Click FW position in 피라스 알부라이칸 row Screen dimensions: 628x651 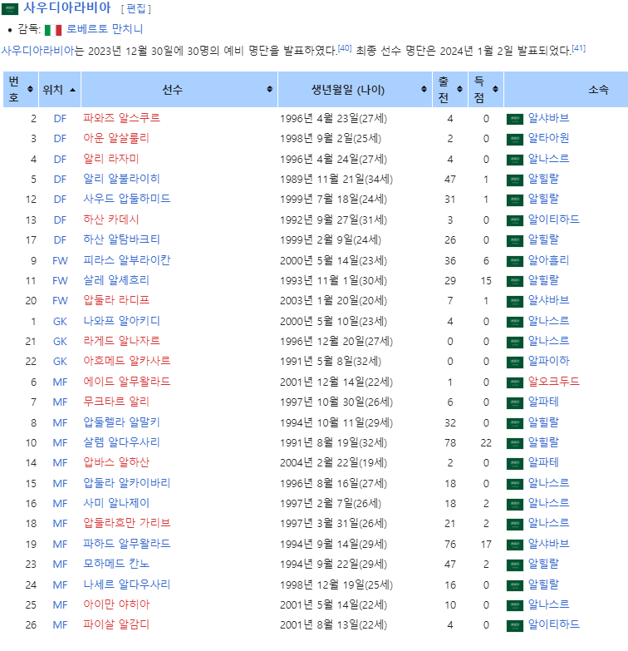pos(60,261)
